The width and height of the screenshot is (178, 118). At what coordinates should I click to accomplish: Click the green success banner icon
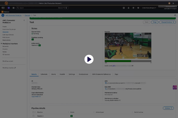click(32, 17)
